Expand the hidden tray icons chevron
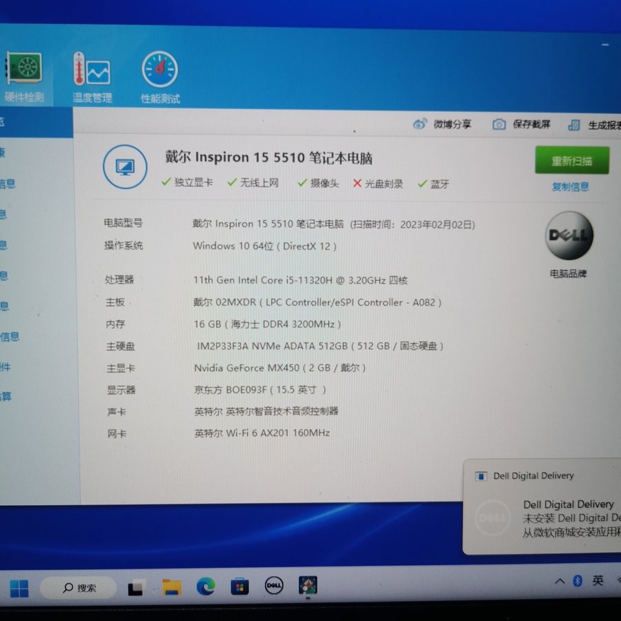 560,582
